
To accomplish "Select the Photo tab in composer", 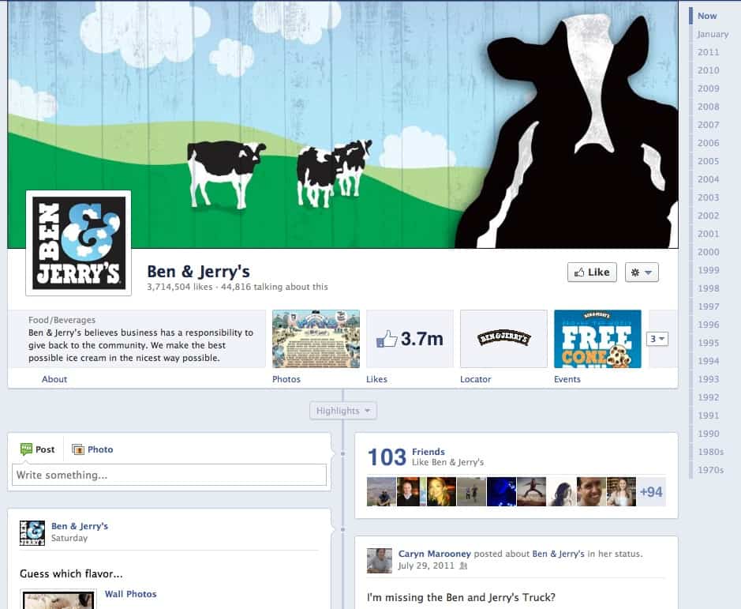I will pos(92,449).
